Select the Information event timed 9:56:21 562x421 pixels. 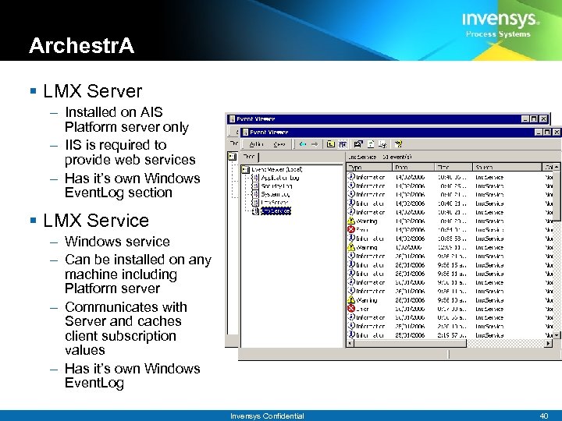(x=450, y=256)
